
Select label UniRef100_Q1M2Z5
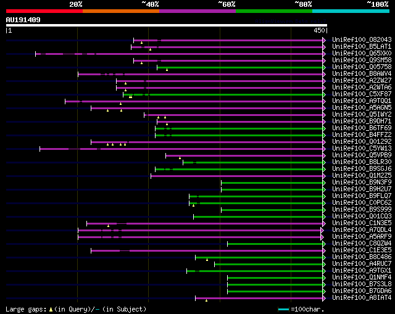[x=362, y=176]
